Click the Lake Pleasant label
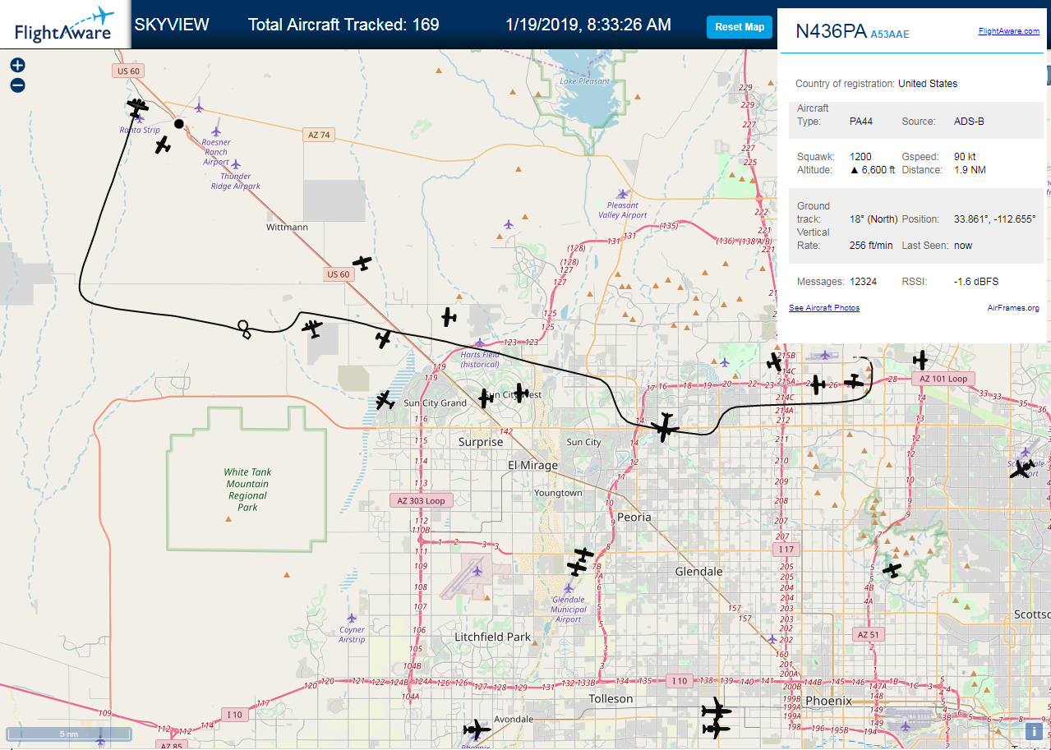1051x750 pixels. pyautogui.click(x=585, y=81)
